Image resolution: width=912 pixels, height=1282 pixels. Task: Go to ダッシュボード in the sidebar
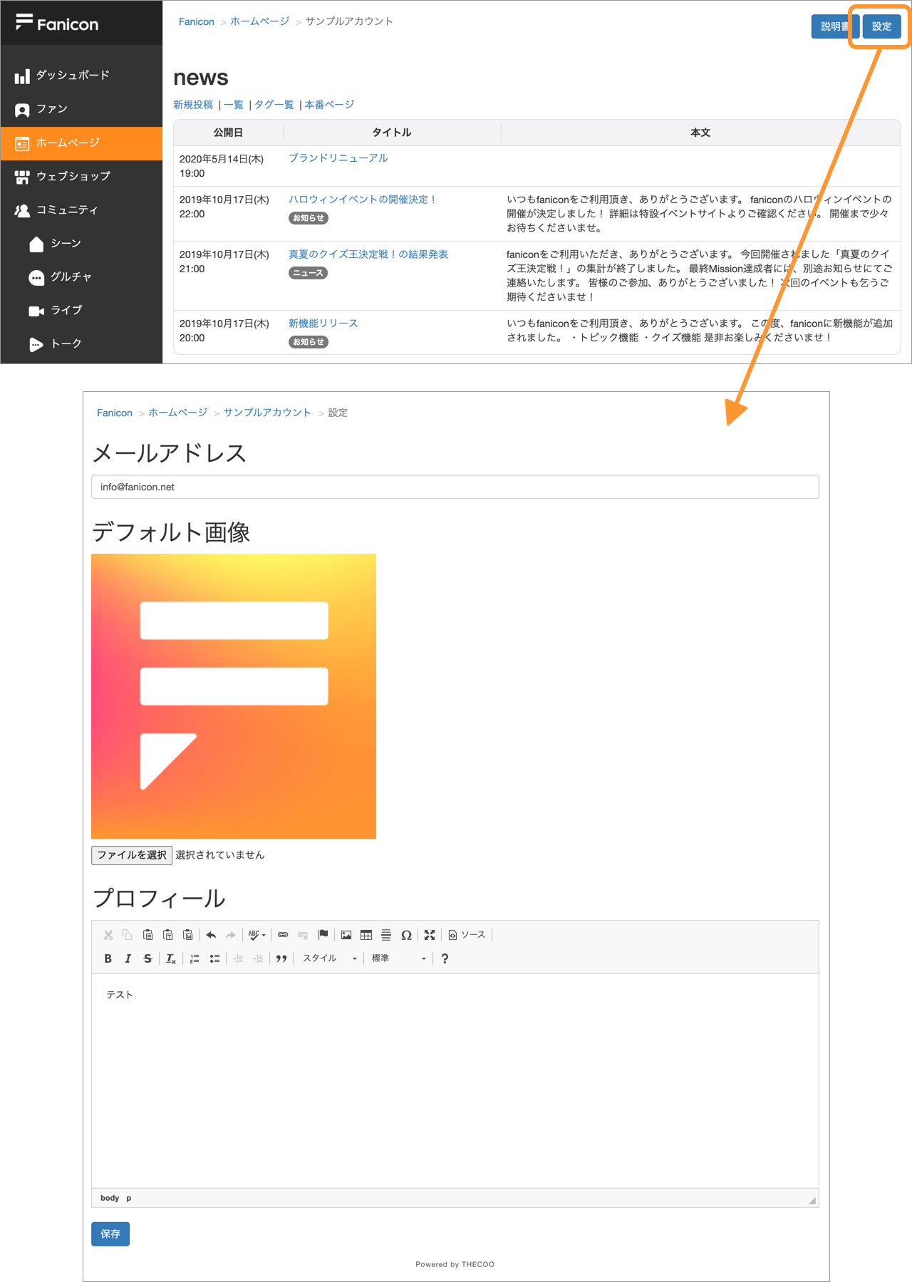73,76
